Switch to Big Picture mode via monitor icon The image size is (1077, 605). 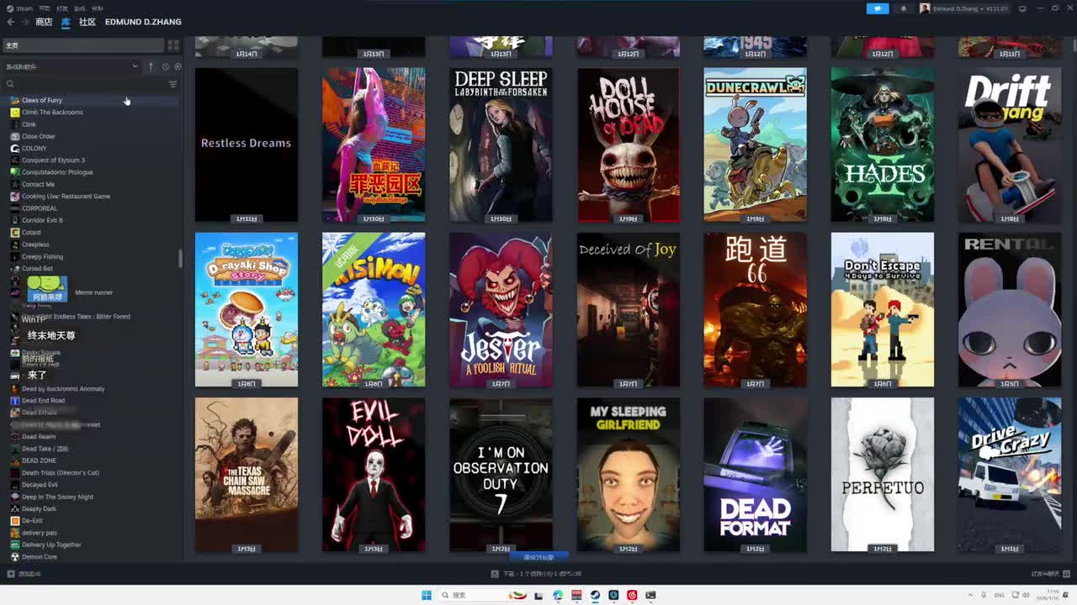coord(1022,8)
